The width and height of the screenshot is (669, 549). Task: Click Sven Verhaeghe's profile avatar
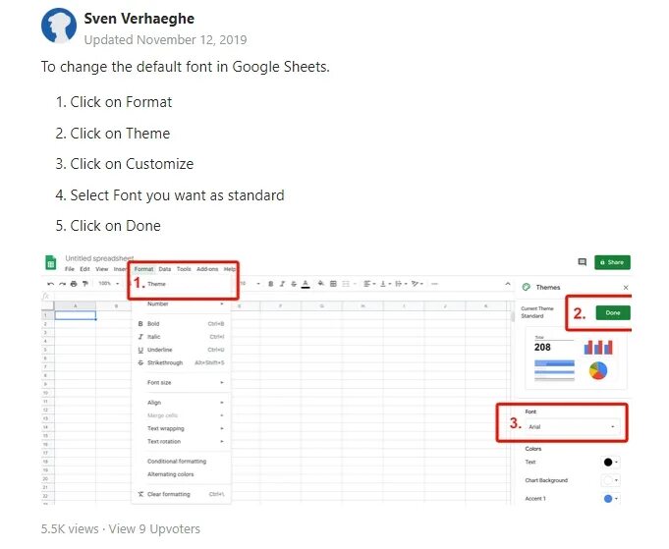[x=59, y=26]
